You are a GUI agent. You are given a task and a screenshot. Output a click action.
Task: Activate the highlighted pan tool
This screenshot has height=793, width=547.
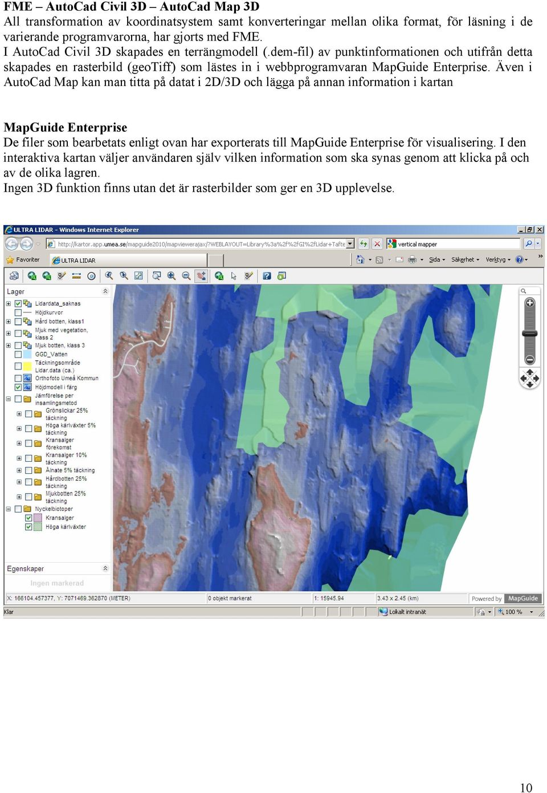[201, 276]
